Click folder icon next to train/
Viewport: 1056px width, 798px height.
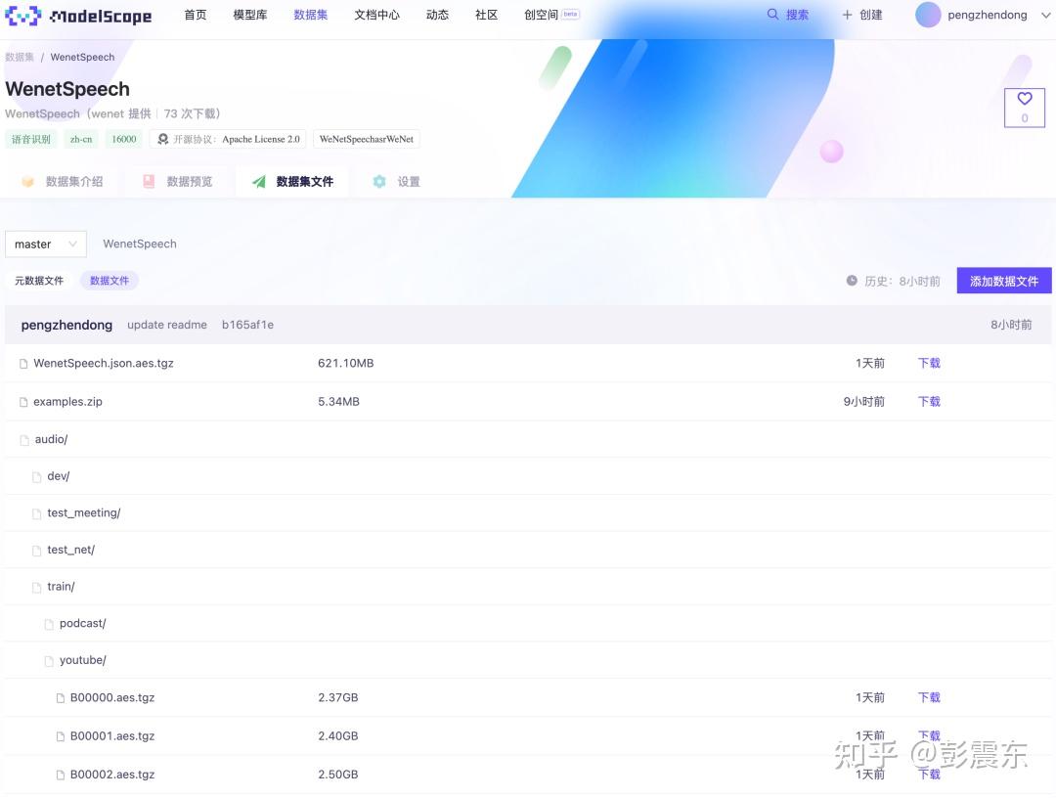[x=36, y=587]
